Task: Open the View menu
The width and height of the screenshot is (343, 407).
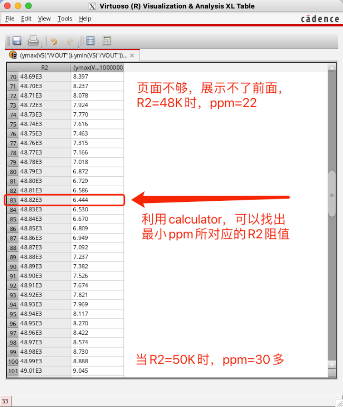Action: [44, 19]
